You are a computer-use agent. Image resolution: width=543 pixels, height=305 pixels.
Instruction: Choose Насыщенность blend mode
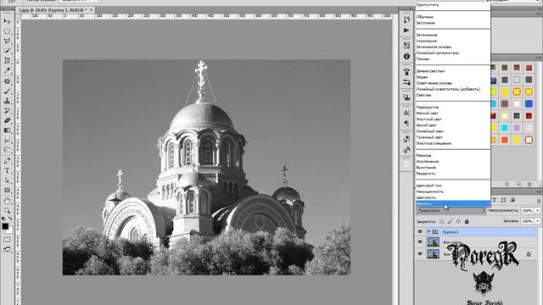(x=453, y=191)
